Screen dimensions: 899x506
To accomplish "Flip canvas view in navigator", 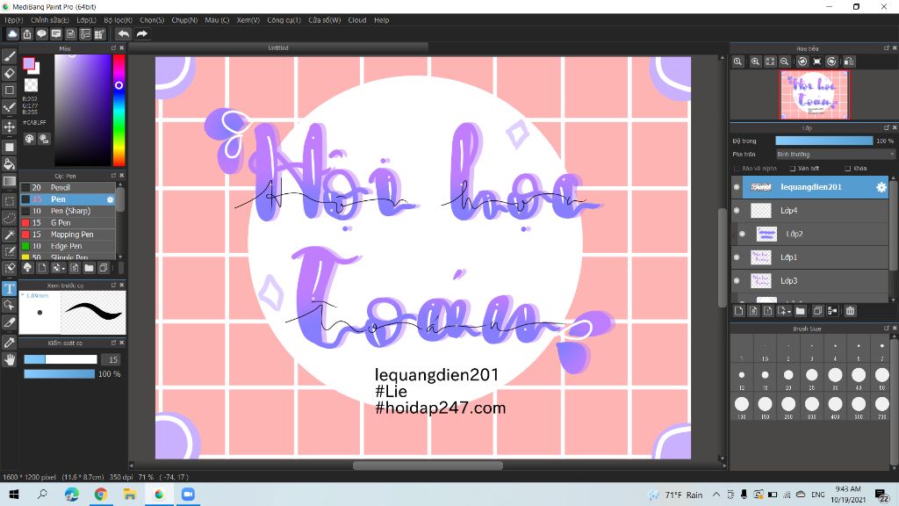I will [849, 61].
